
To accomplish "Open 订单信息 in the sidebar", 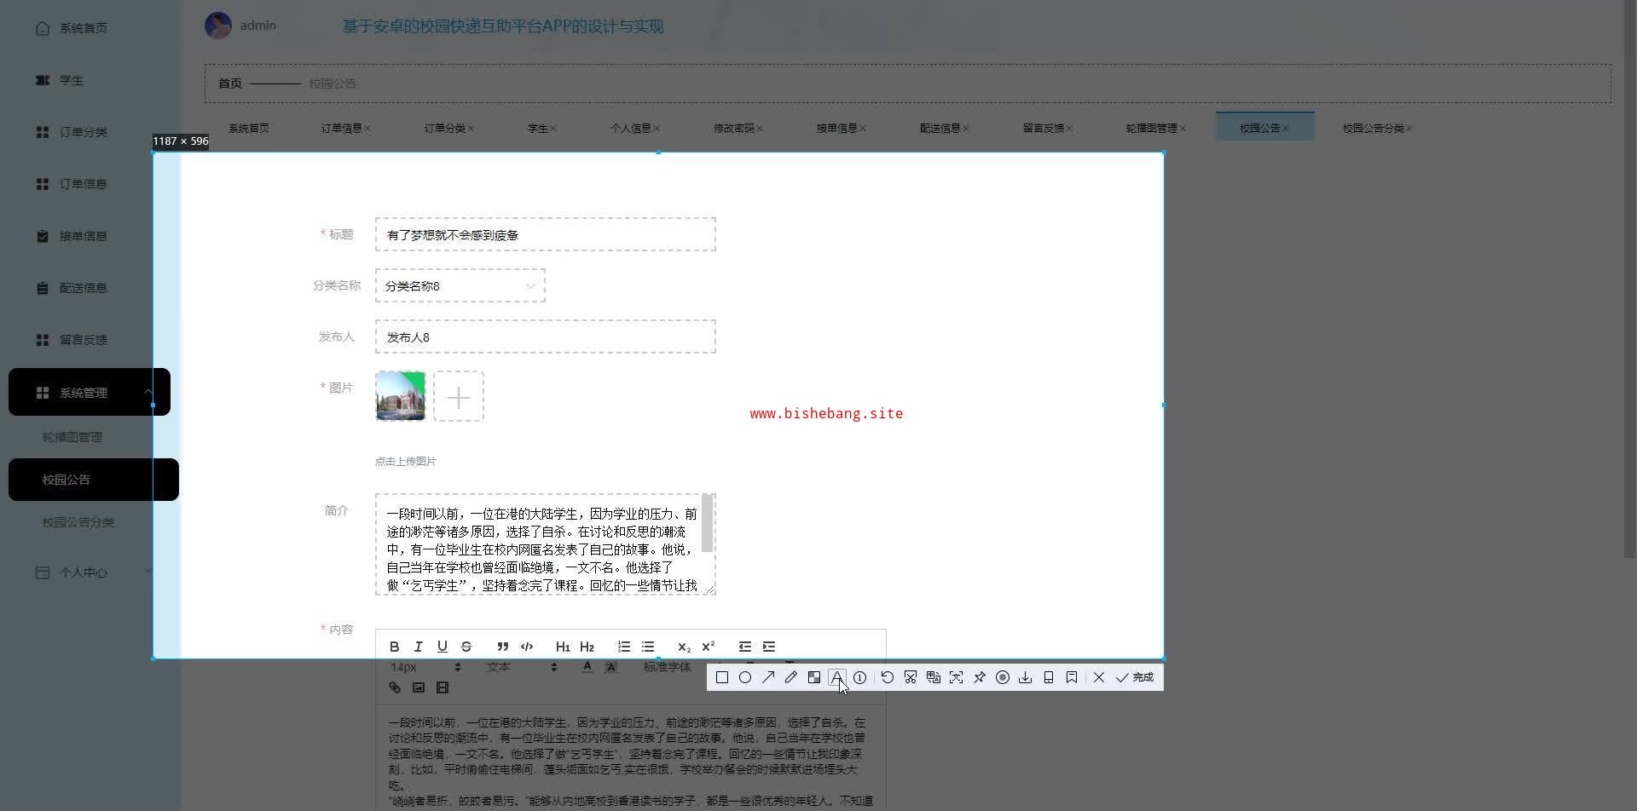I will click(x=83, y=184).
